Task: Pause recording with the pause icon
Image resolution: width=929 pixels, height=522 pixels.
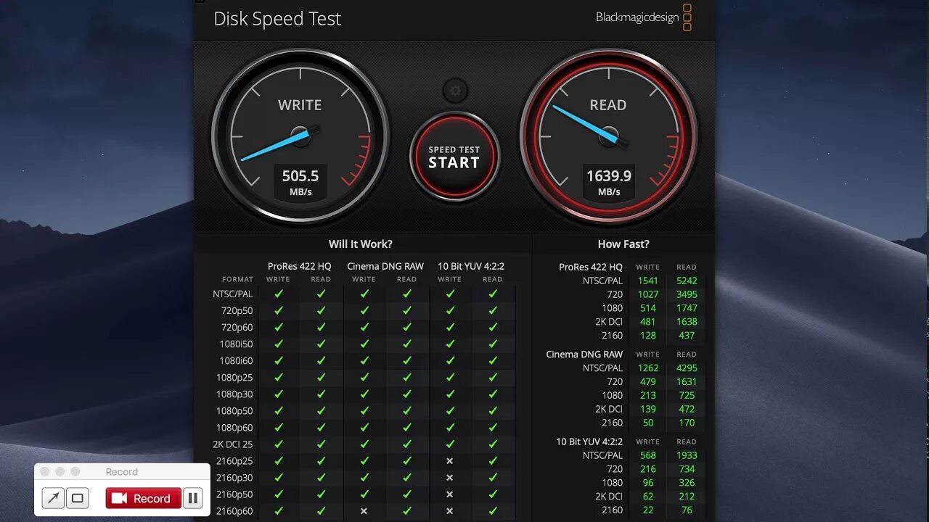Action: tap(192, 498)
